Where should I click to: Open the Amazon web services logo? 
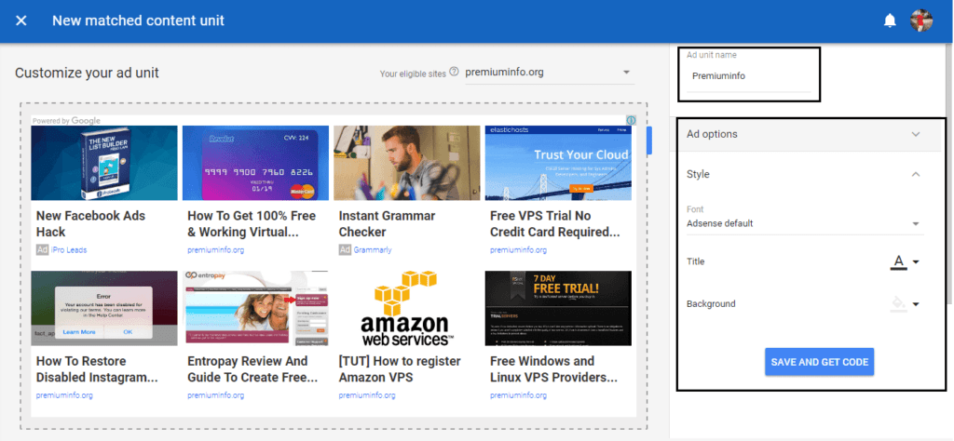click(x=406, y=308)
